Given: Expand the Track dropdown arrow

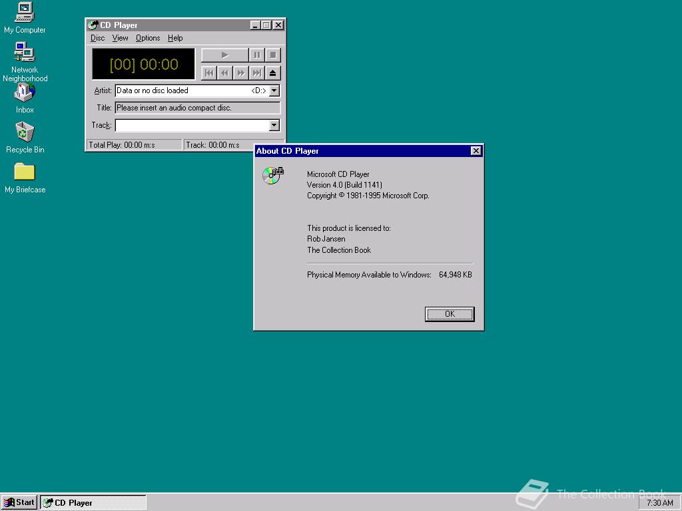Looking at the screenshot, I should (x=274, y=125).
